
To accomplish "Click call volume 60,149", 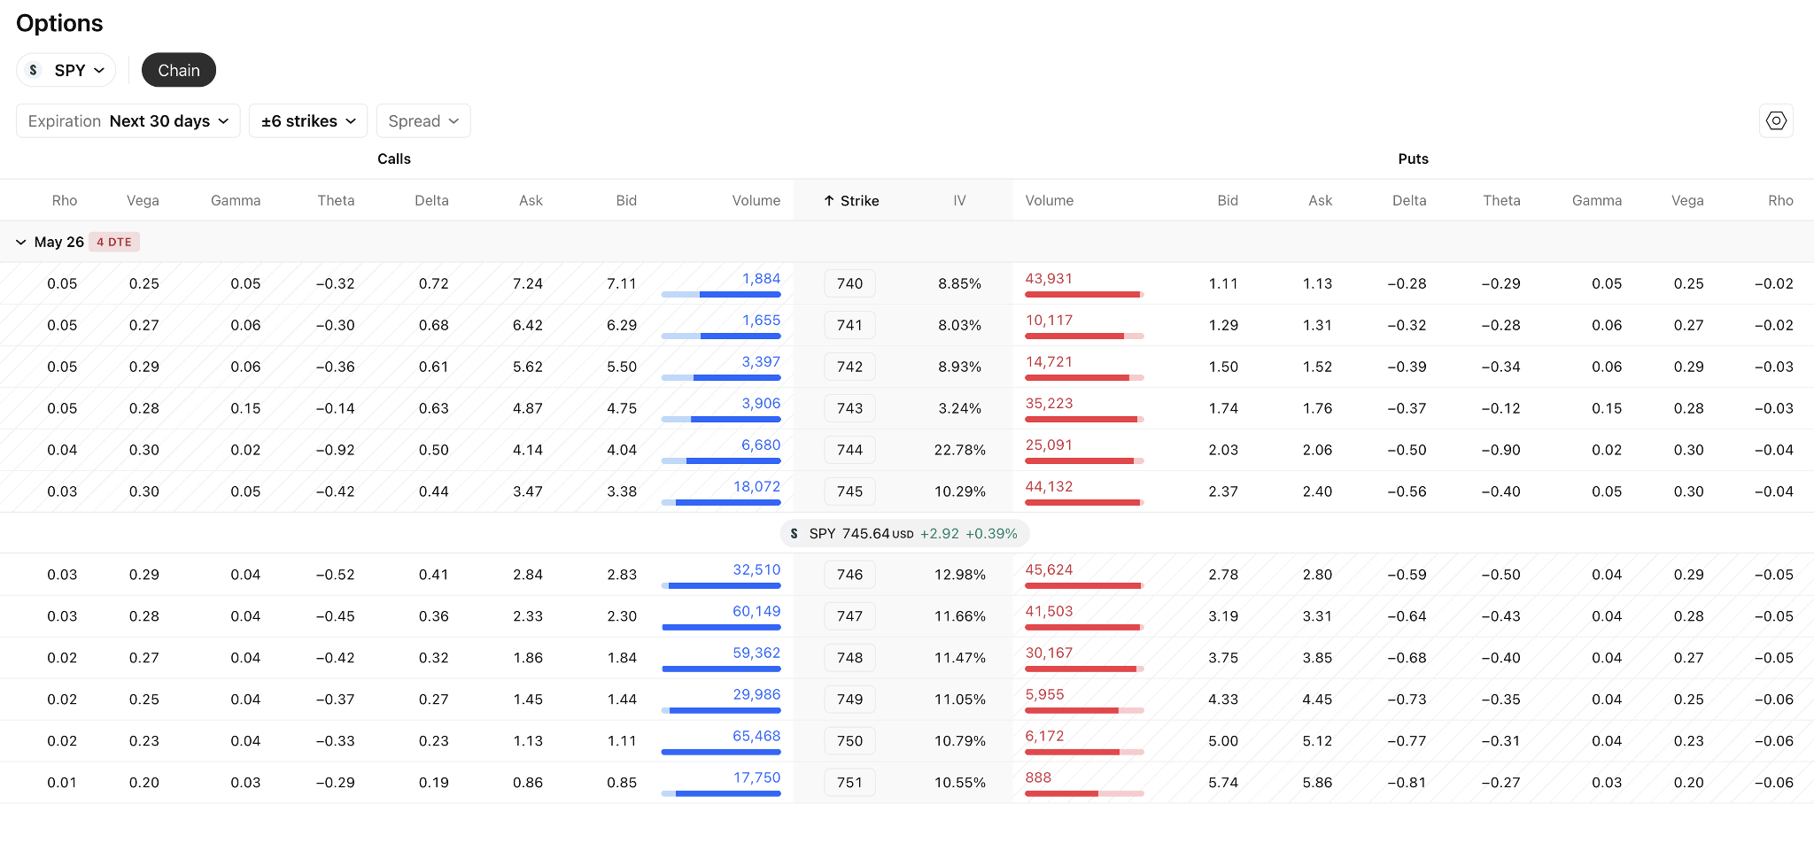I will click(x=756, y=611).
